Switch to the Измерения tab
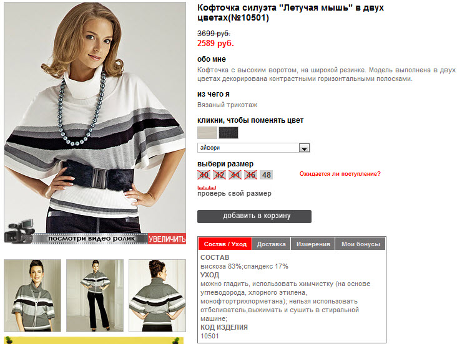This screenshot has height=344, width=457. pos(313,244)
